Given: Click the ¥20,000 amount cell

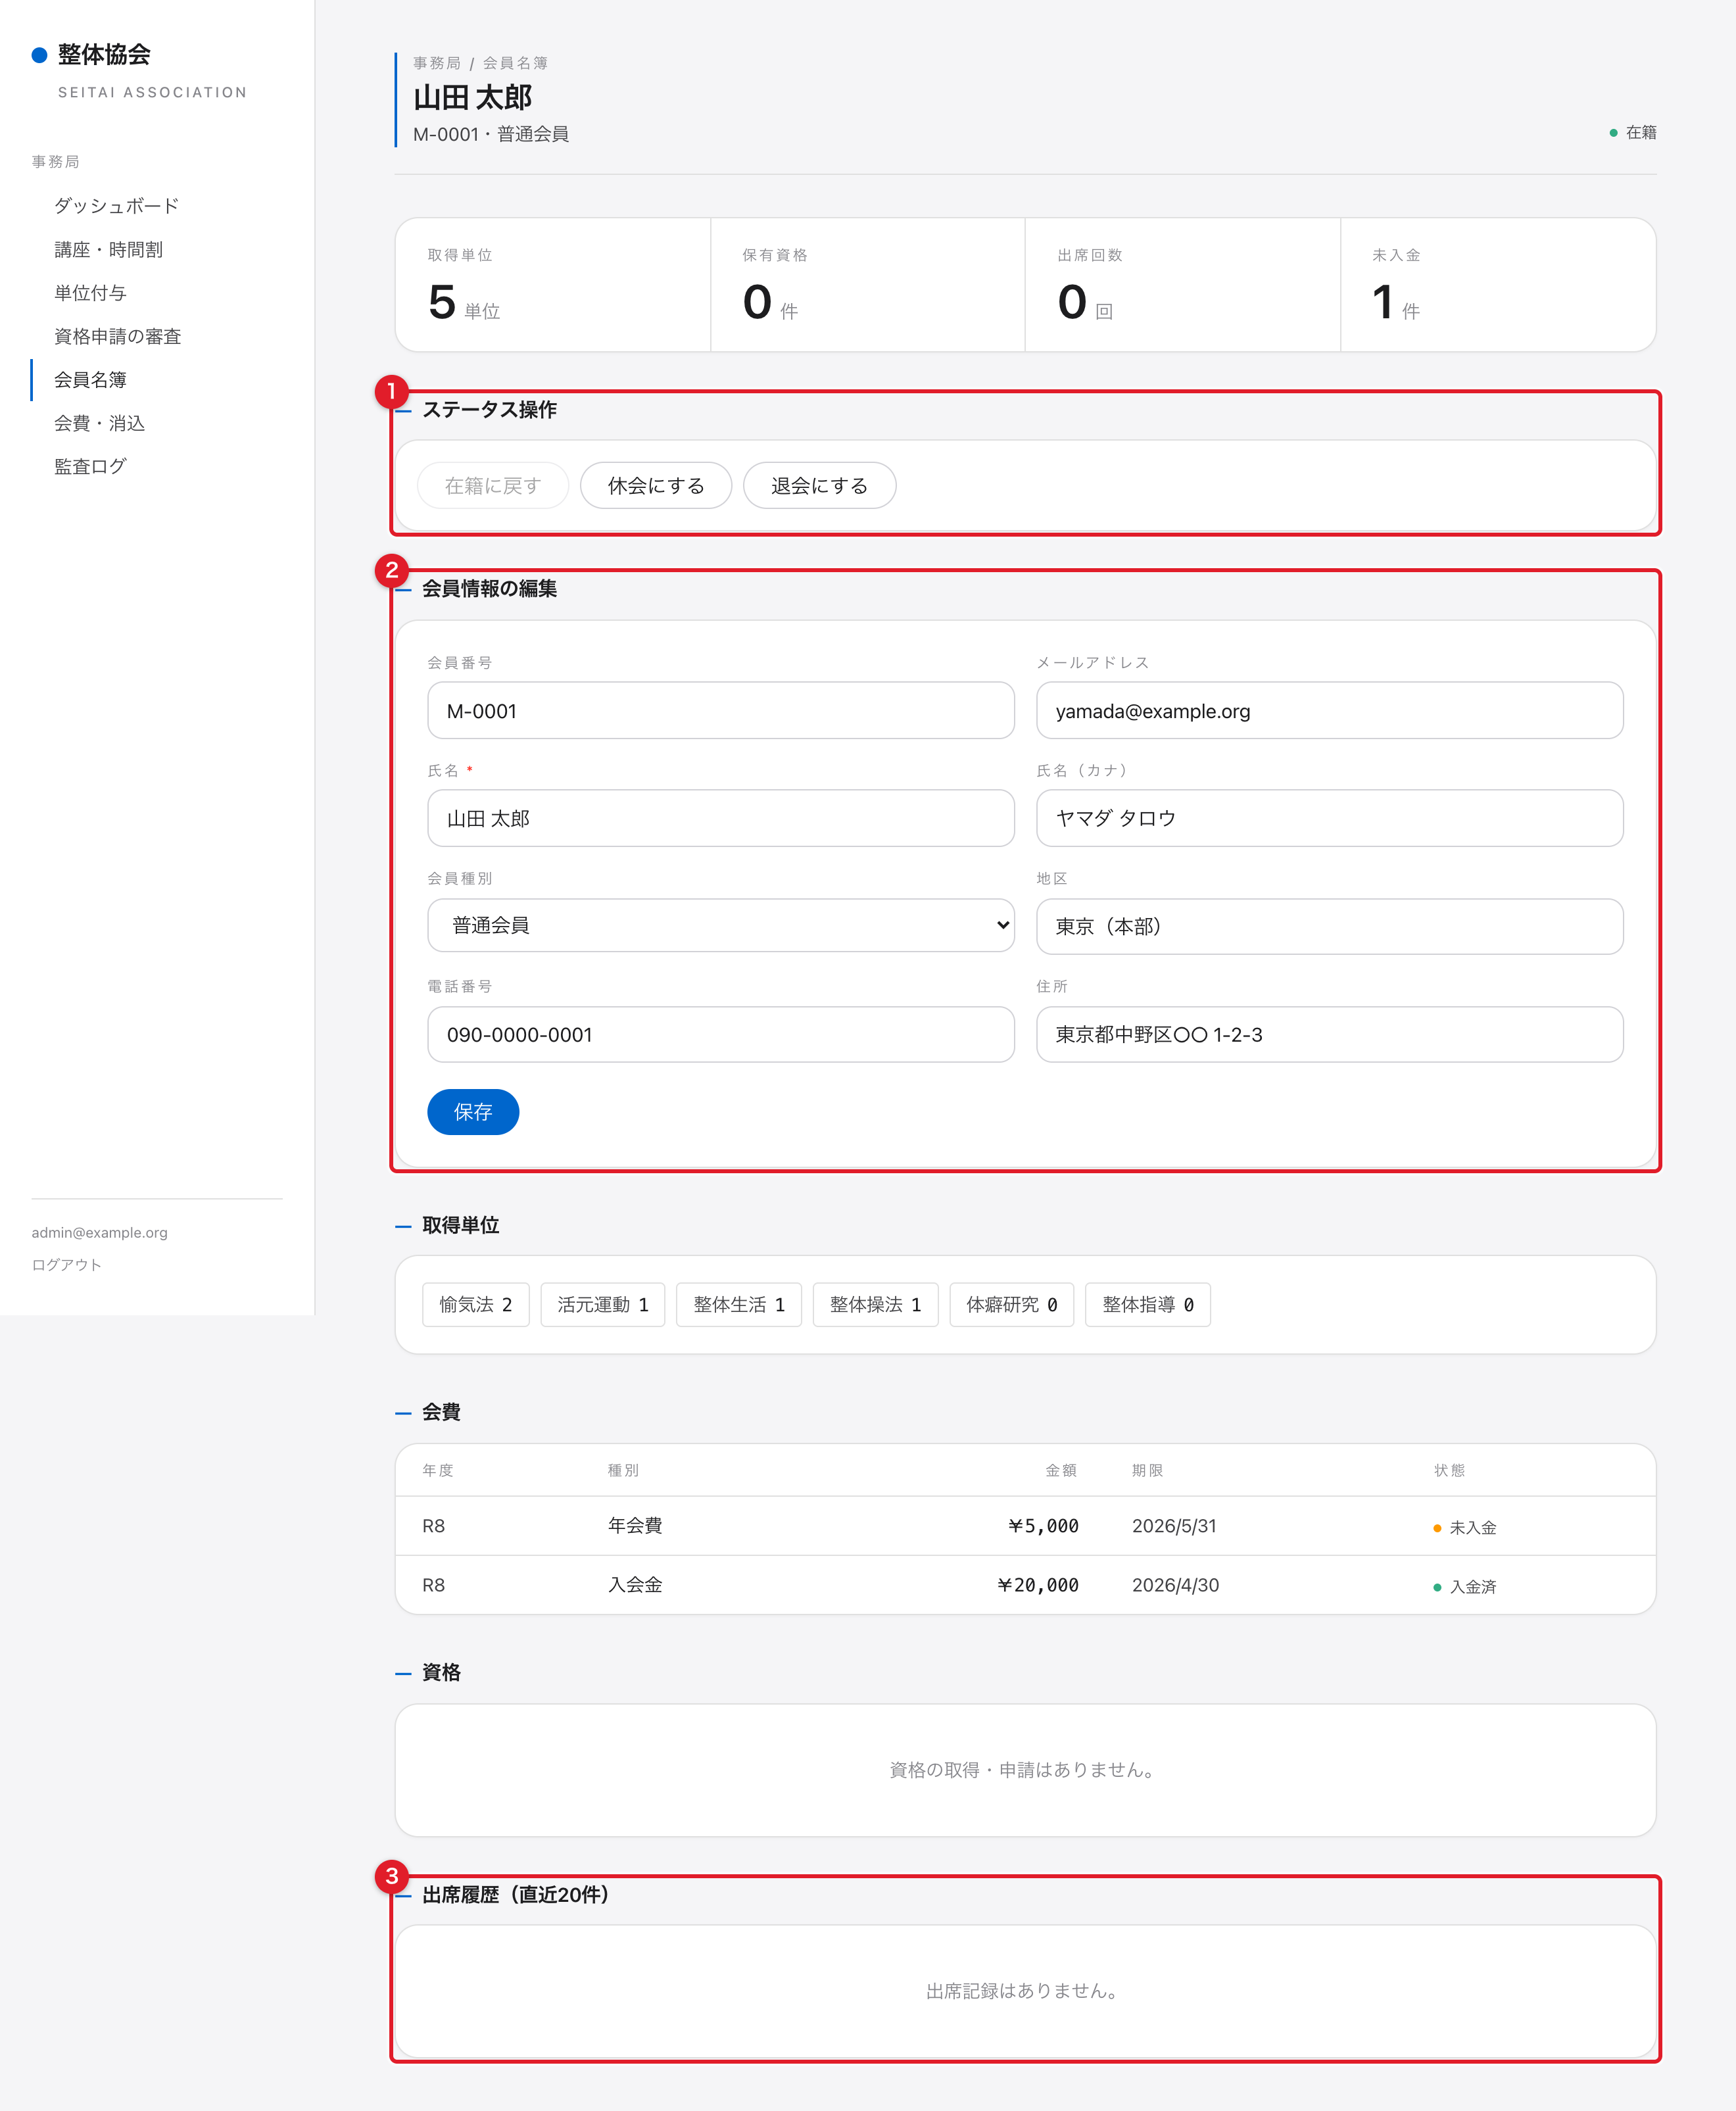Looking at the screenshot, I should (1038, 1585).
